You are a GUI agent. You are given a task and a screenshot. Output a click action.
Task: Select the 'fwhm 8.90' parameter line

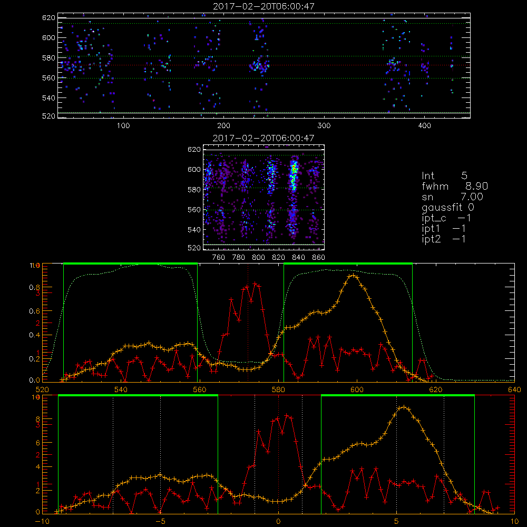[455, 186]
